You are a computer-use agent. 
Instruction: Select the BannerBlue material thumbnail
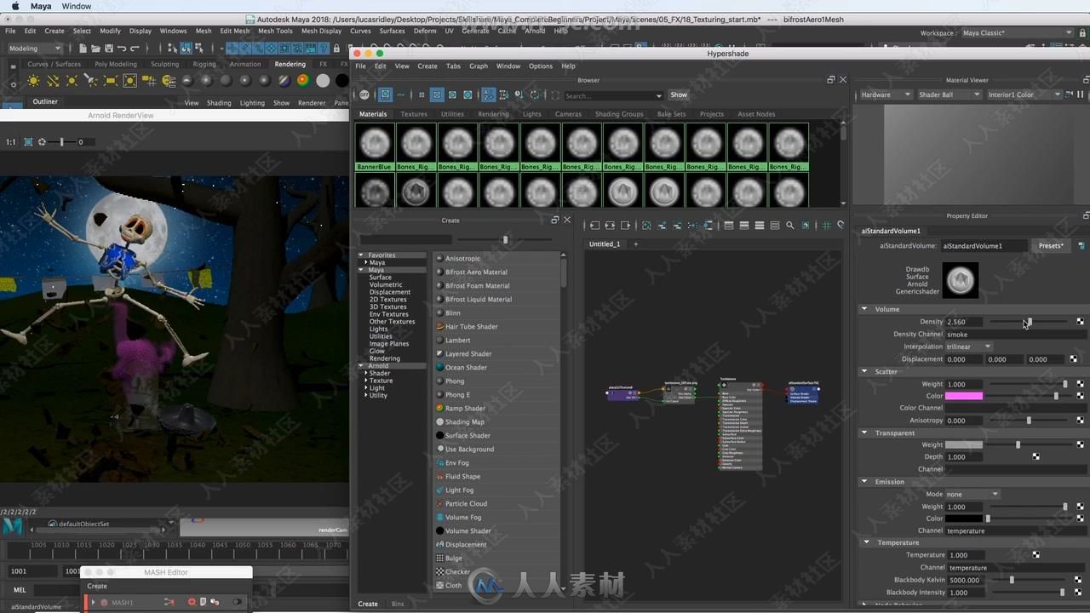pos(374,147)
